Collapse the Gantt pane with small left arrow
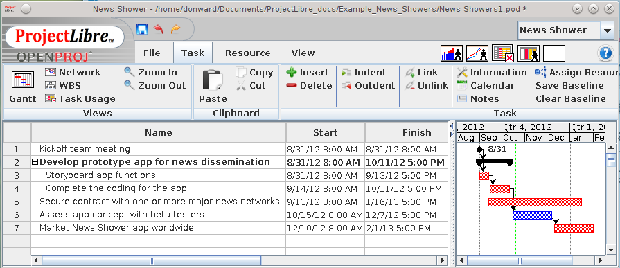The image size is (620, 268). coord(452,127)
